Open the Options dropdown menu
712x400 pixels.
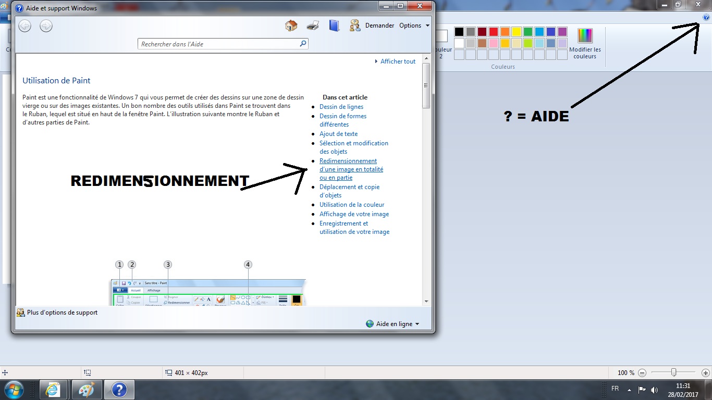[414, 26]
